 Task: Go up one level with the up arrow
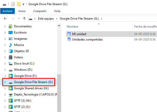coord(24,19)
